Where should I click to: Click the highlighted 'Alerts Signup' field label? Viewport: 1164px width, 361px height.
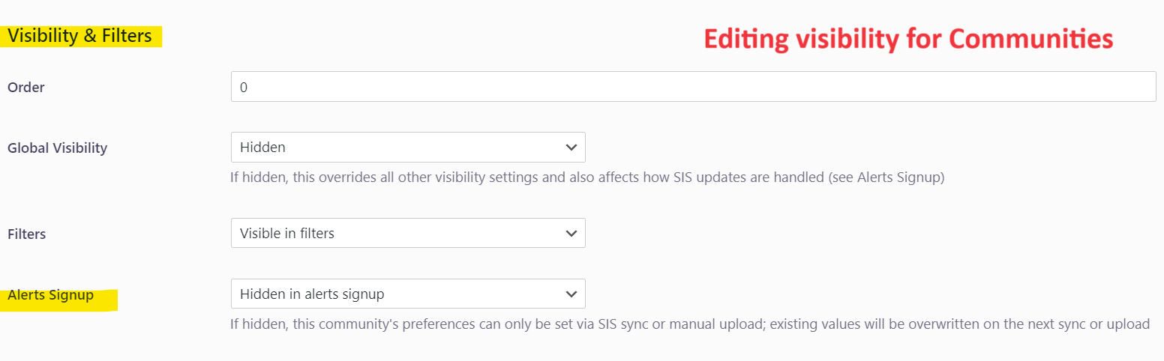[x=50, y=295]
